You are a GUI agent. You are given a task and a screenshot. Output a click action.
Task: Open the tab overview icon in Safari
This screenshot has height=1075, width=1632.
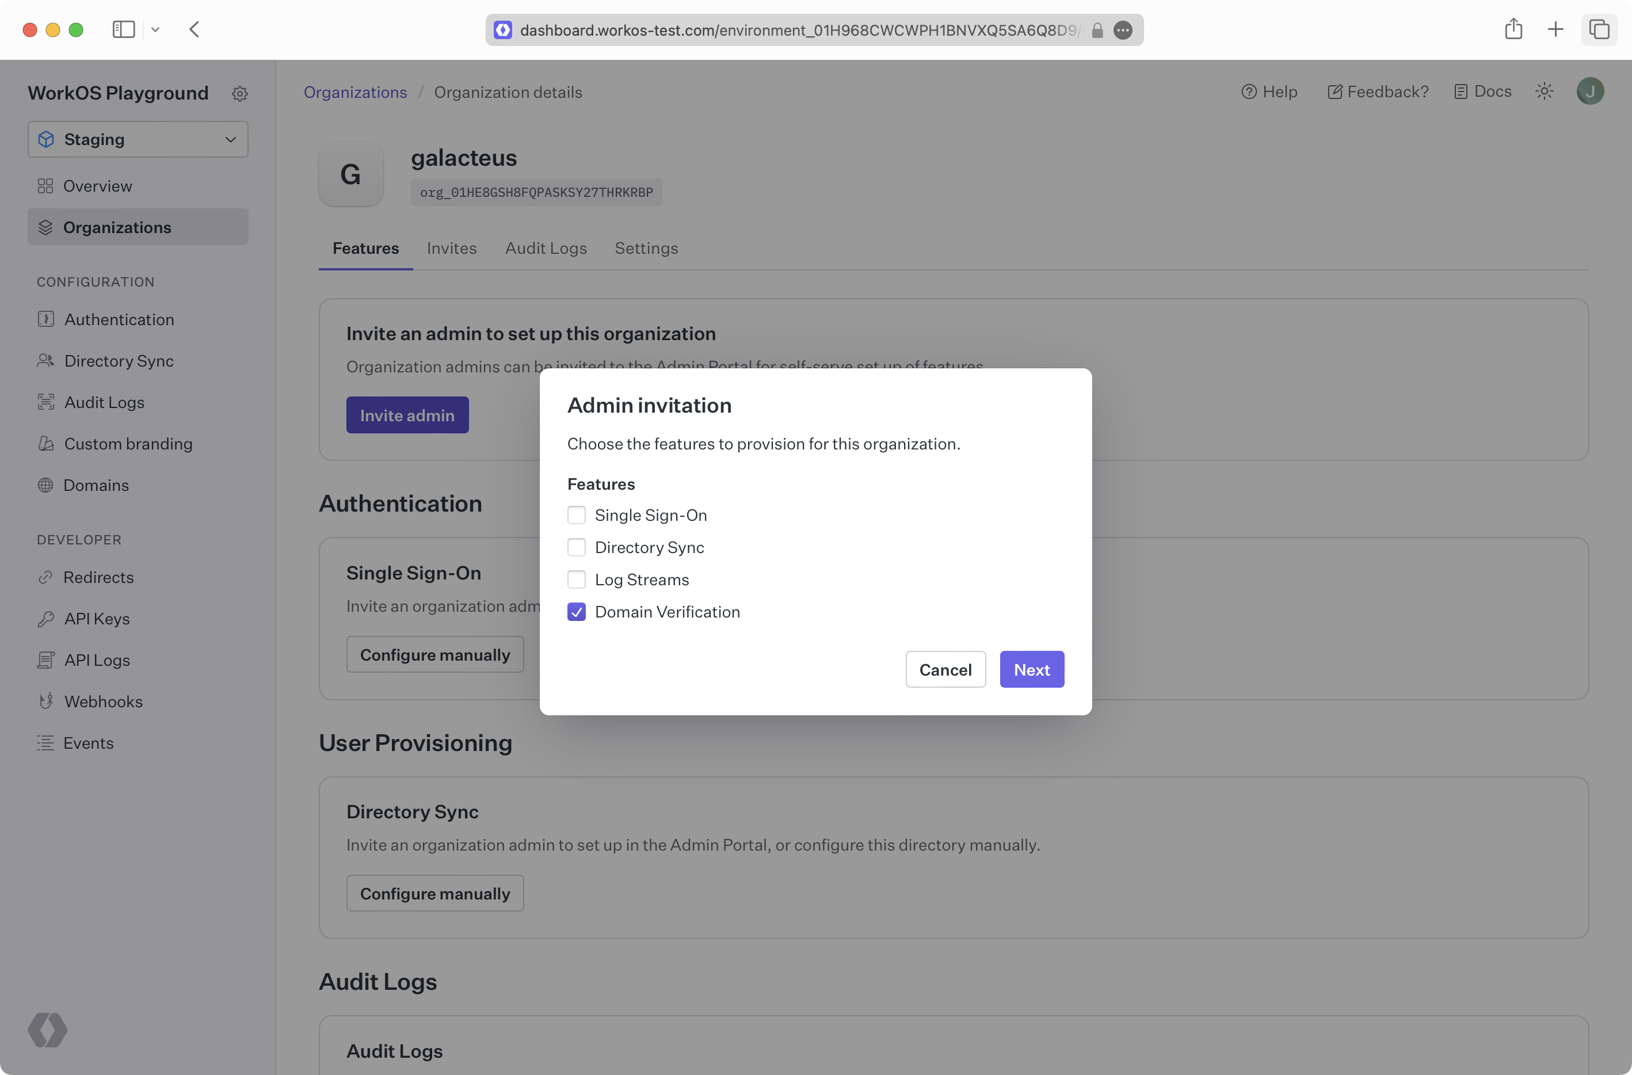(1599, 29)
